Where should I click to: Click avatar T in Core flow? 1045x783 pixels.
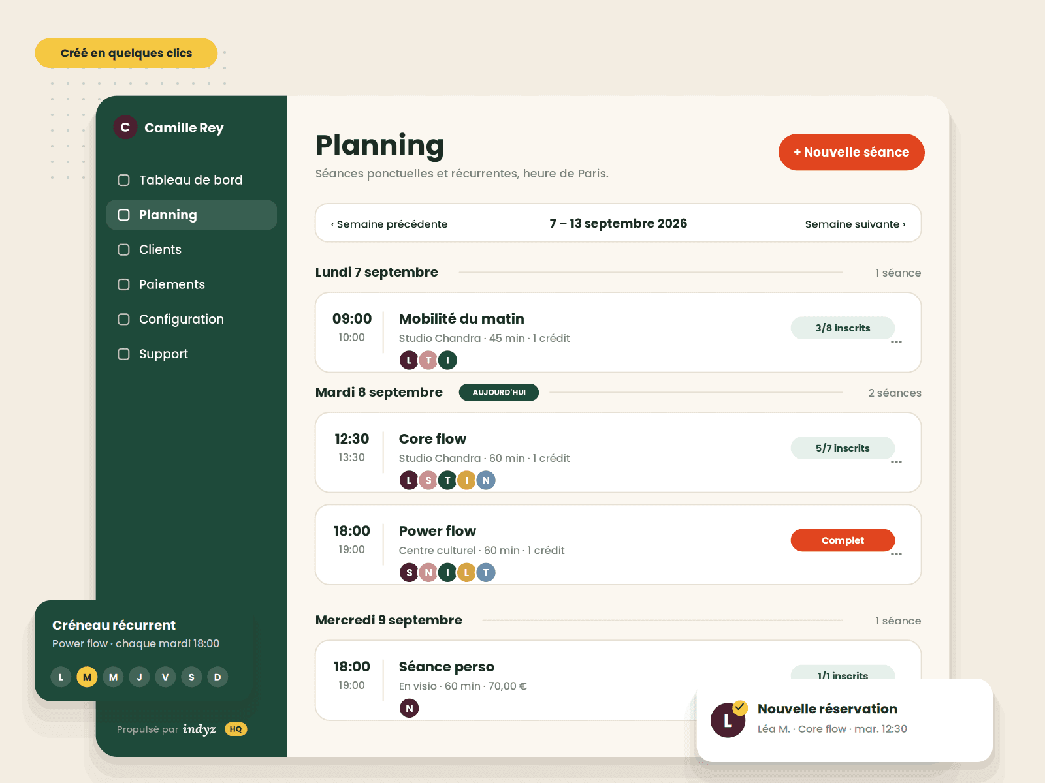point(447,480)
